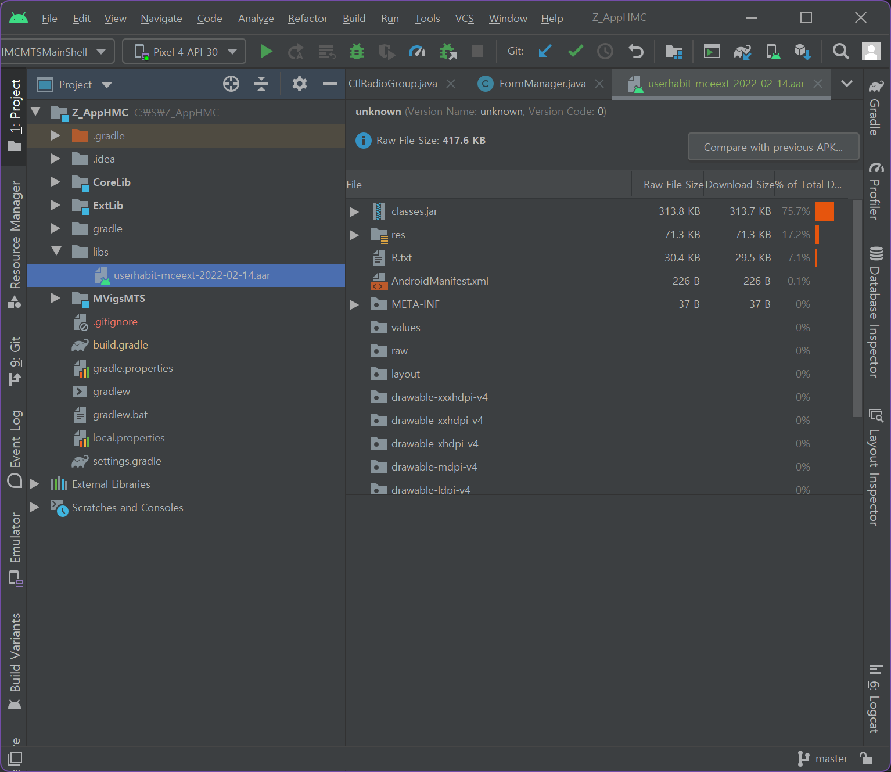Open the Refactor menu
Screen dimensions: 891x772
tap(307, 19)
